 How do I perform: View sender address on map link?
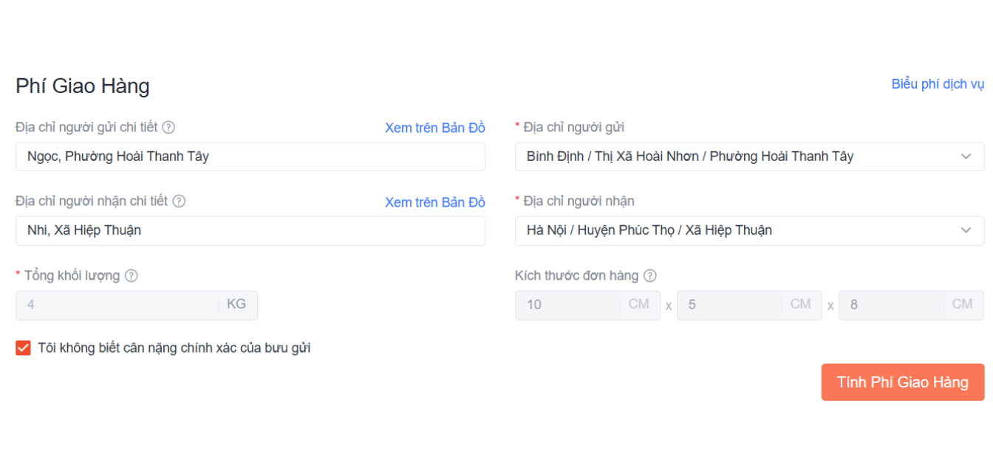point(434,128)
